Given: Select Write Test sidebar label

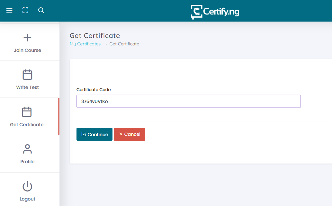Looking at the screenshot, I should (x=28, y=87).
